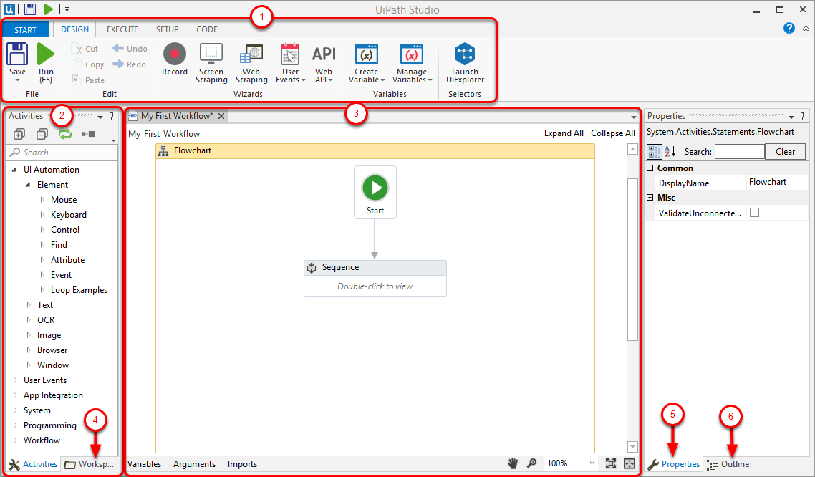This screenshot has height=477, width=815.
Task: Select the Properties panel tab
Action: 674,464
